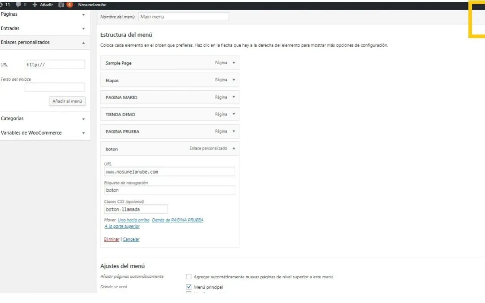Click the Uno hacia arriba move link
This screenshot has height=303, width=485.
click(133, 220)
